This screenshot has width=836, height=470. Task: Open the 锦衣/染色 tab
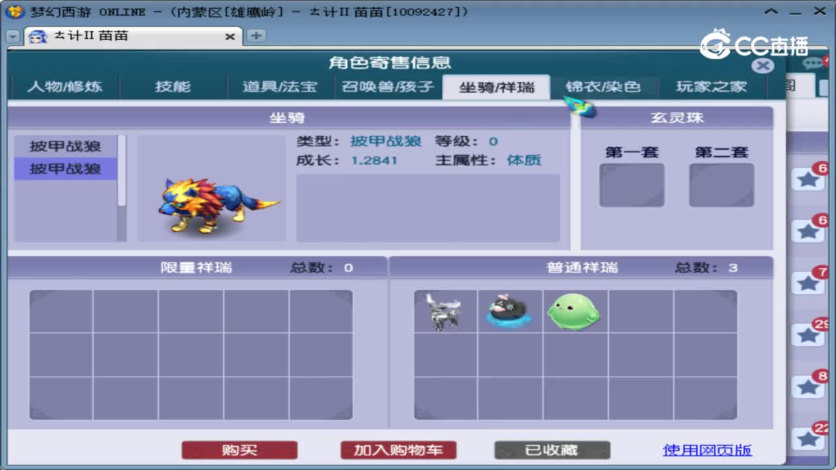point(604,86)
